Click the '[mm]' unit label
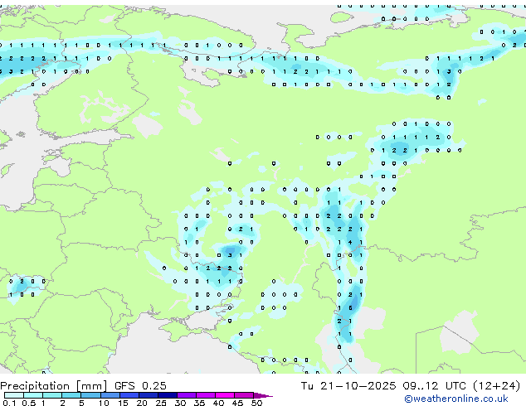The height and width of the screenshot is (406, 526). [91, 386]
